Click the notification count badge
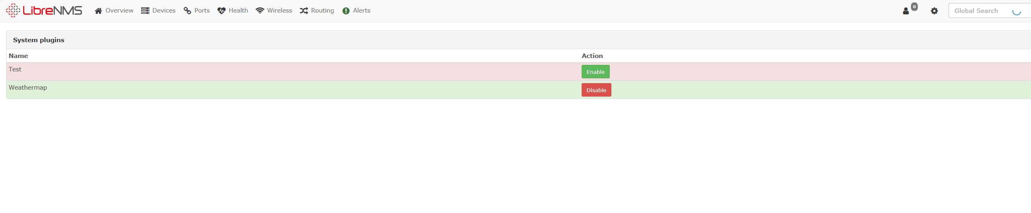 pyautogui.click(x=914, y=6)
